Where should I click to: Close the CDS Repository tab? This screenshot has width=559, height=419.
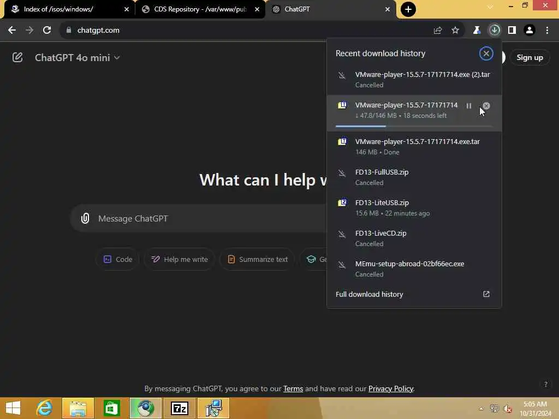pos(257,9)
